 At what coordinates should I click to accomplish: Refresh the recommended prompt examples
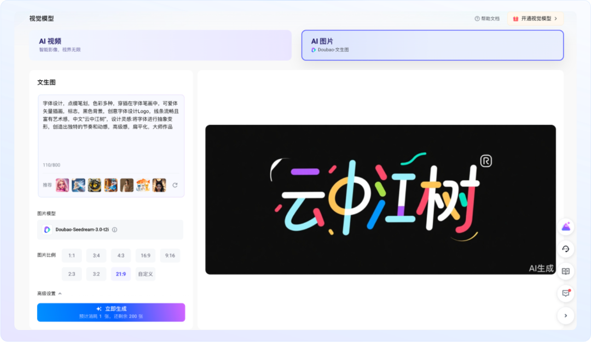click(x=175, y=185)
